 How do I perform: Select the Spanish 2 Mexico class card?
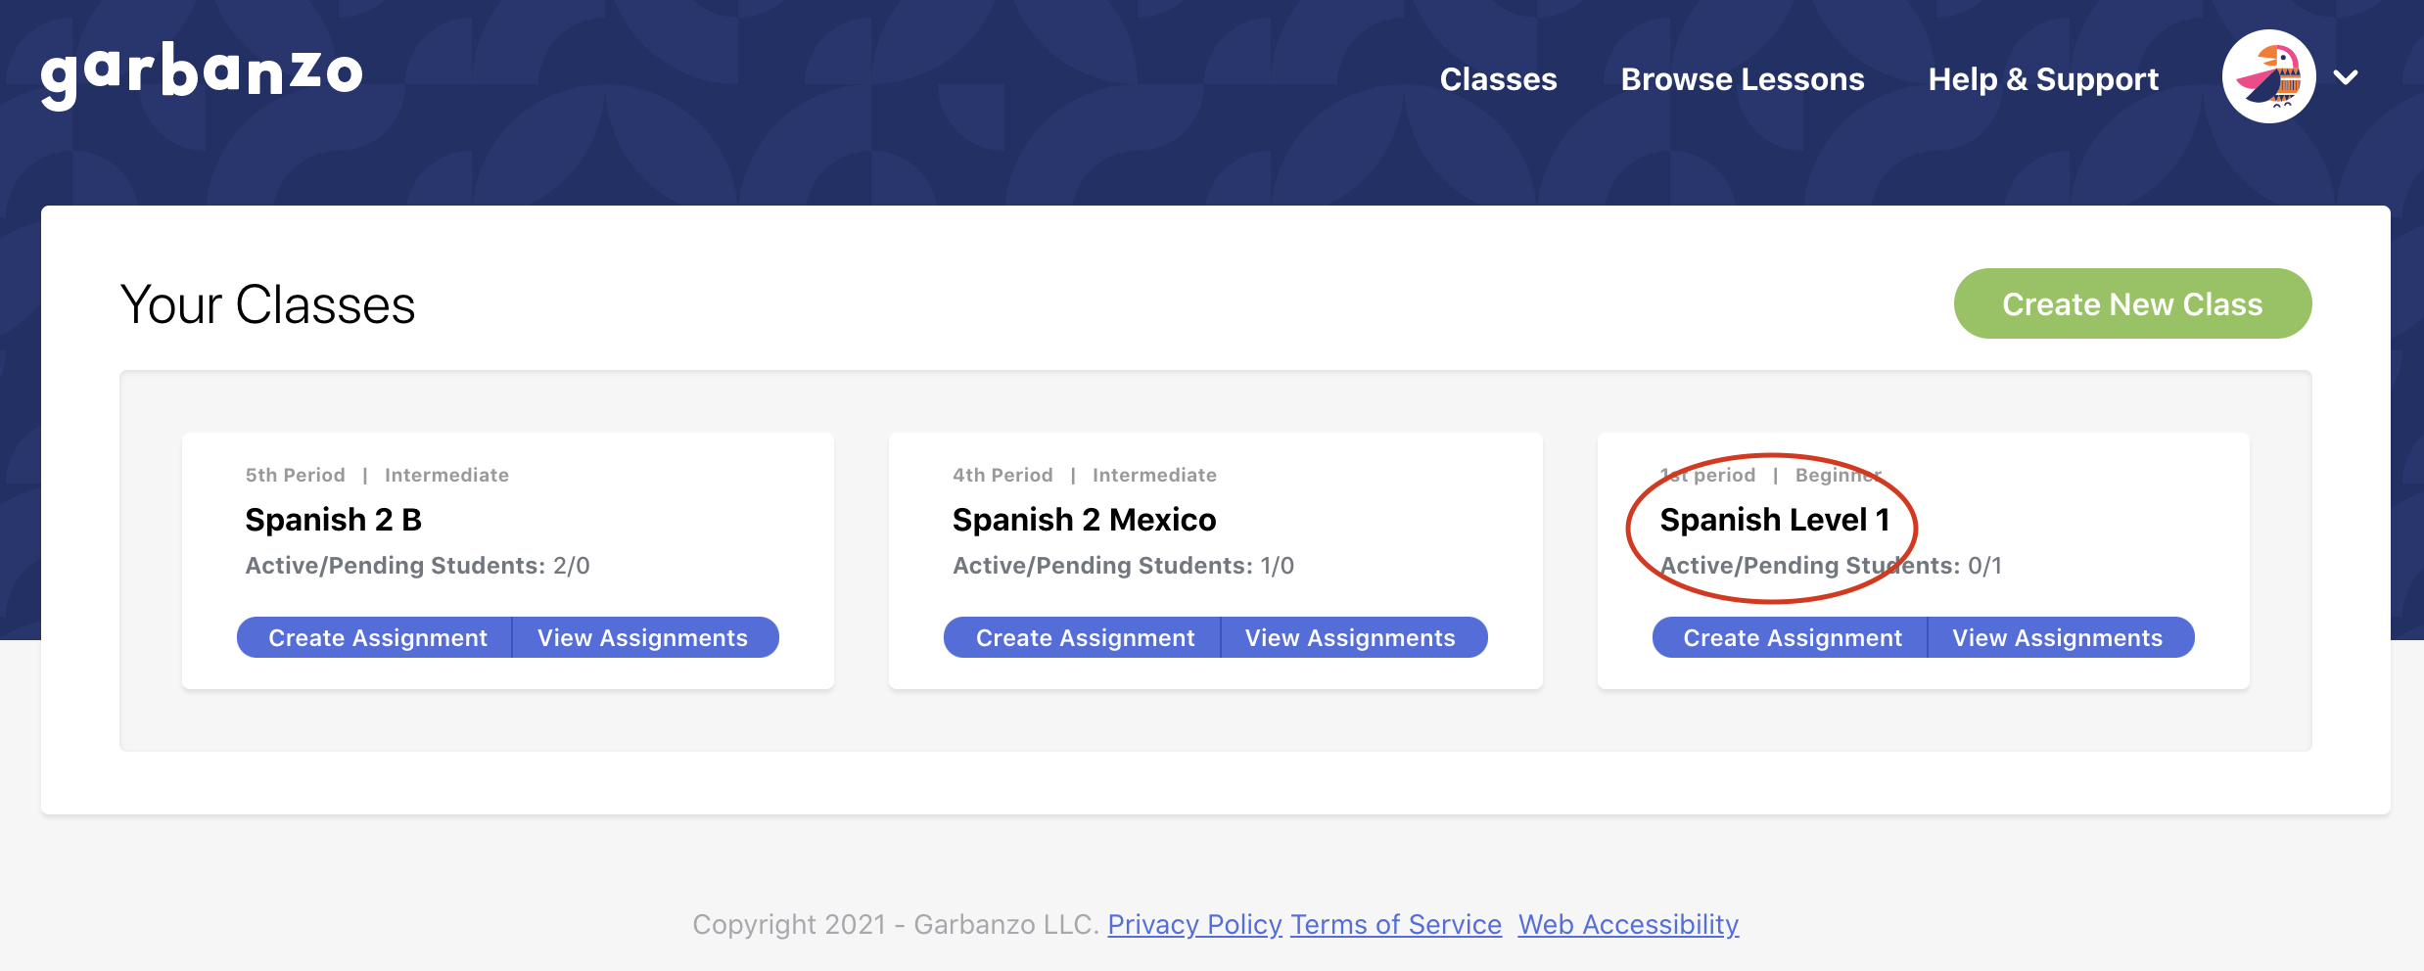point(1084,520)
